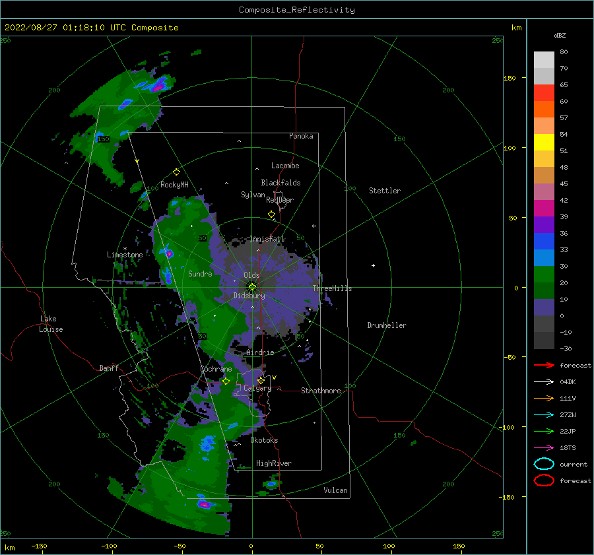Click the Blackfalds label
The width and height of the screenshot is (594, 555).
pyautogui.click(x=280, y=183)
